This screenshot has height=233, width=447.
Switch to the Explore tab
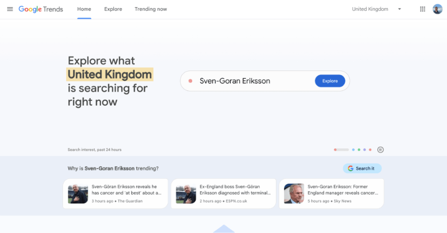pos(113,9)
